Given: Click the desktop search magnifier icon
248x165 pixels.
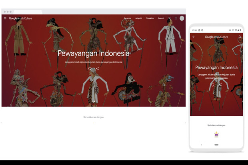Looking at the screenshot, I should [170, 18].
